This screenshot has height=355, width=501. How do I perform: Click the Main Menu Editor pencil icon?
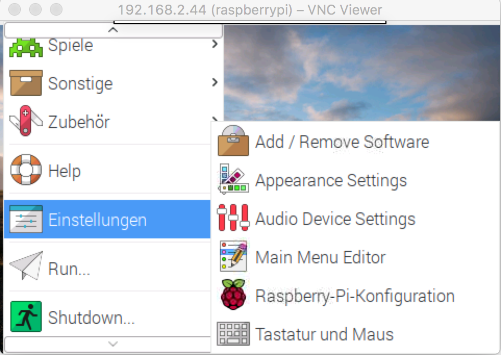pyautogui.click(x=233, y=257)
